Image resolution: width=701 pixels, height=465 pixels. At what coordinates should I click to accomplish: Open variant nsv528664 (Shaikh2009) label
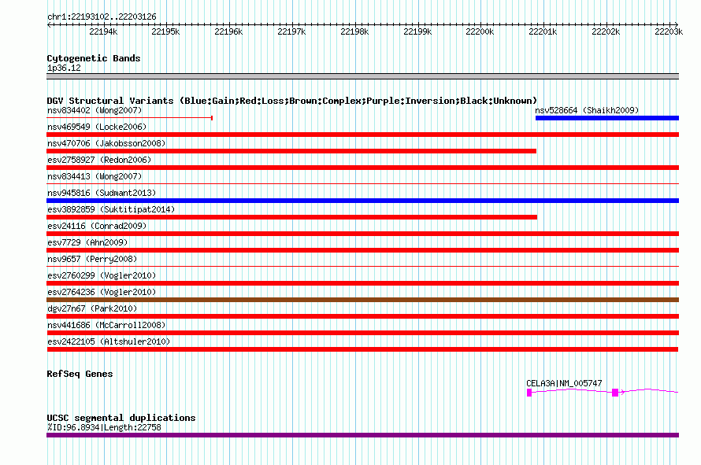(587, 110)
